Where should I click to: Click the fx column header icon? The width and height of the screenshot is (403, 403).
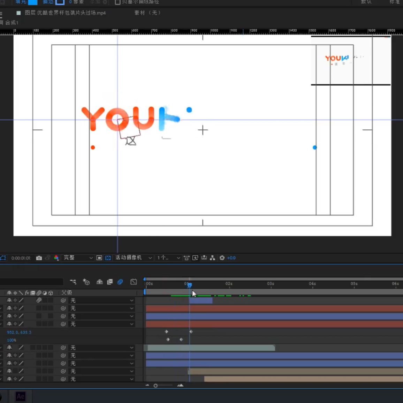pyautogui.click(x=27, y=293)
